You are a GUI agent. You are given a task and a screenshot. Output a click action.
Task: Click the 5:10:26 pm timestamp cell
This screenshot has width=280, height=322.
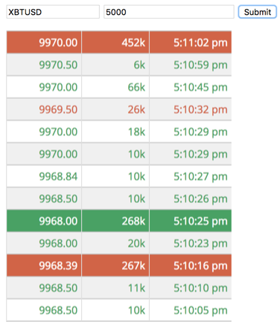click(x=191, y=199)
